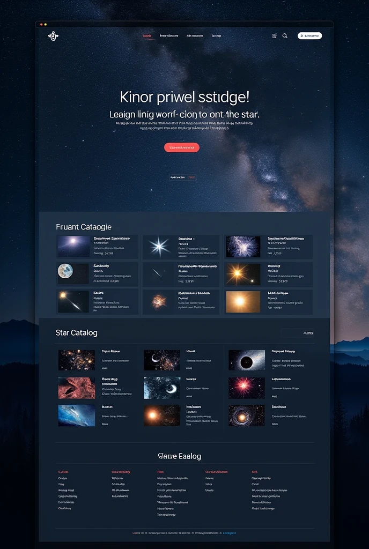Click the red macOS close window dot
The height and width of the screenshot is (549, 369).
pos(41,25)
